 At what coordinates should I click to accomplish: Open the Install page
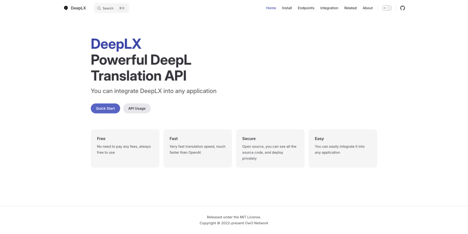[287, 8]
